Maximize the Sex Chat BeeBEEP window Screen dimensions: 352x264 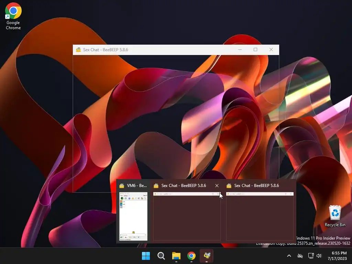click(x=255, y=49)
